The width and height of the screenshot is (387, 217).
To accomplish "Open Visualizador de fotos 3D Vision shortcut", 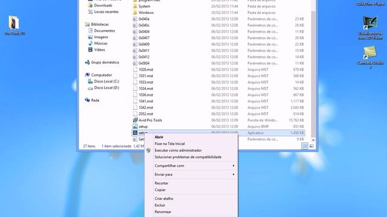I will coord(370,23).
